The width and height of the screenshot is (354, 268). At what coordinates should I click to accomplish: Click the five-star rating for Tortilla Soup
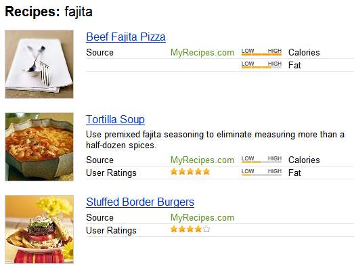(190, 172)
